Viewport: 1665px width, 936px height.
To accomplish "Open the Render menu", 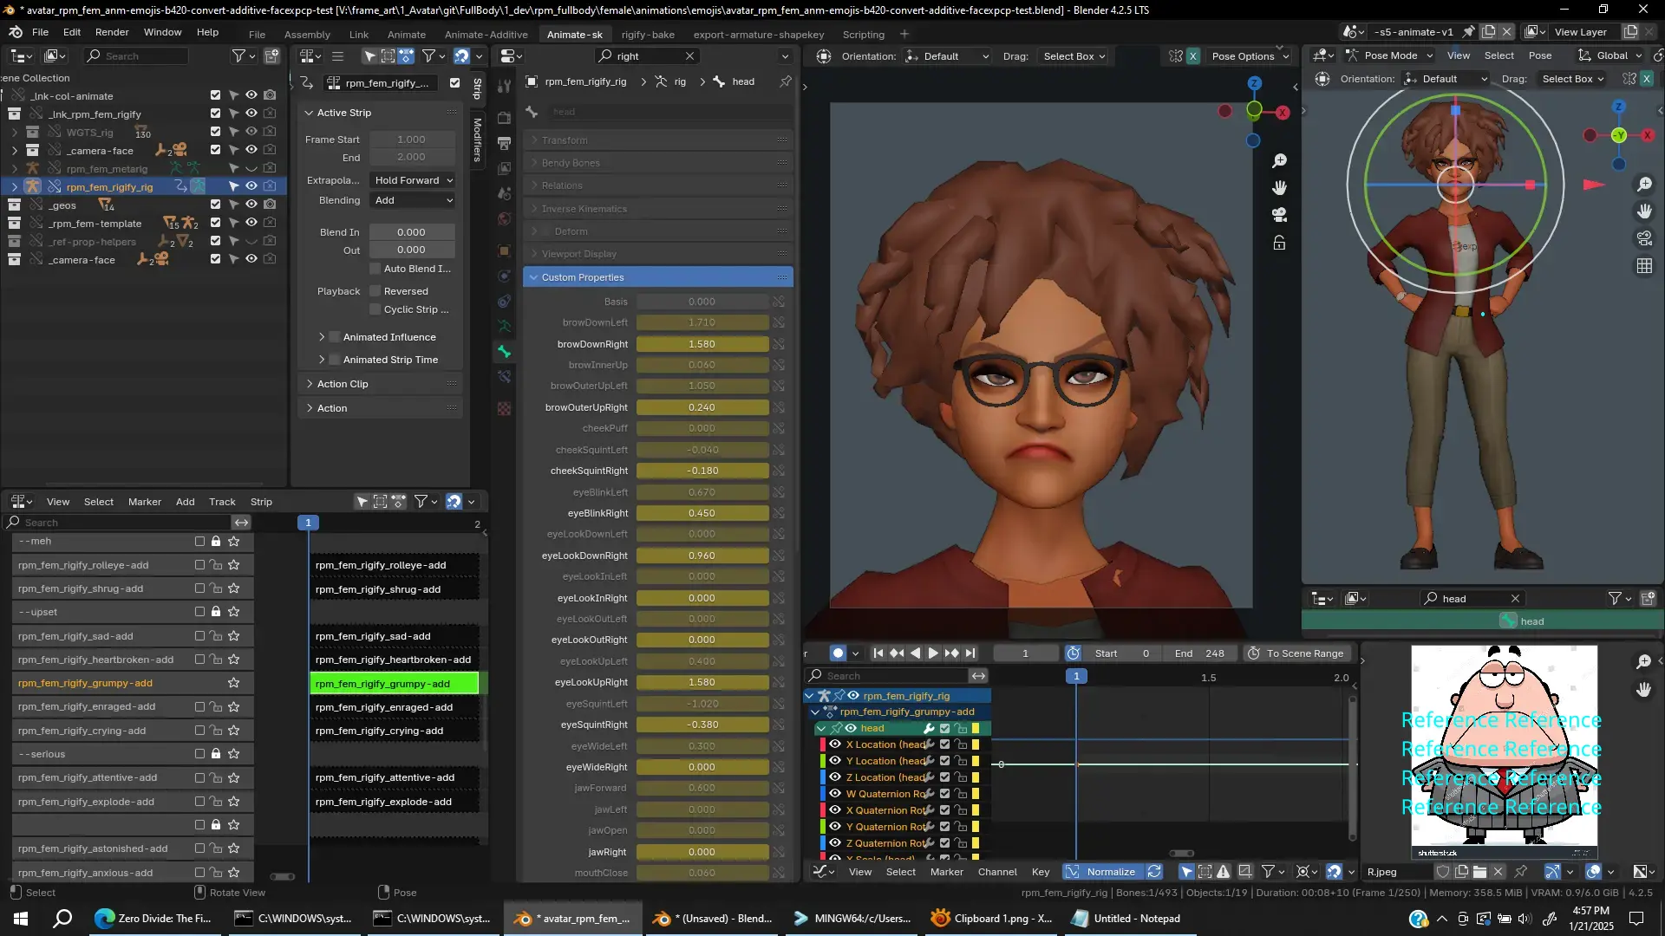I will click(x=112, y=32).
